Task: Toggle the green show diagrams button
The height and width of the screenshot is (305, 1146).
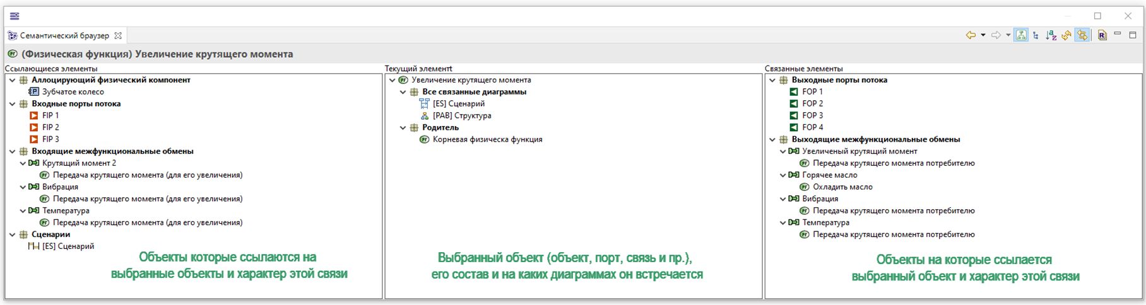Action: pos(1020,35)
